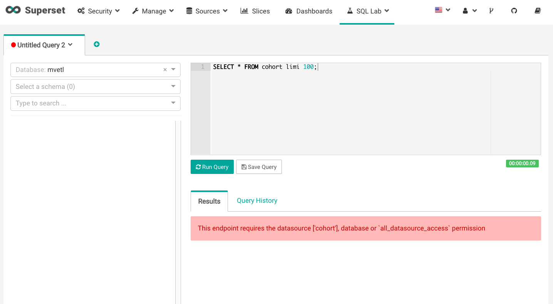The height and width of the screenshot is (304, 553).
Task: Click the 00:00:00.09 timer badge
Action: [x=522, y=164]
